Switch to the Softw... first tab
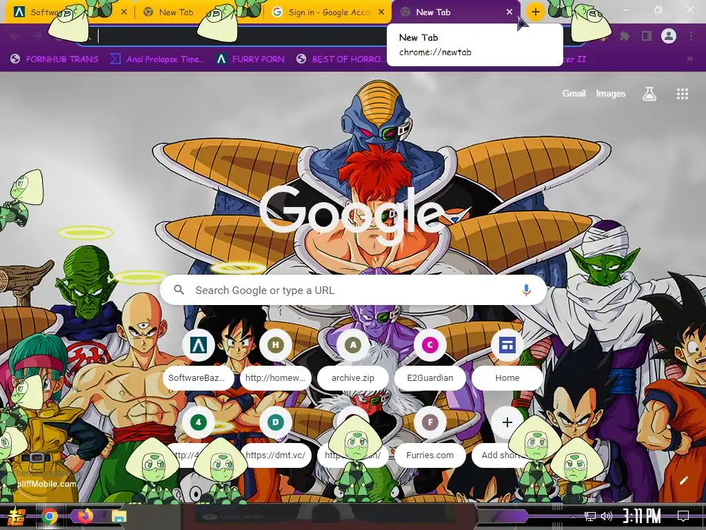706x530 pixels. (x=68, y=12)
